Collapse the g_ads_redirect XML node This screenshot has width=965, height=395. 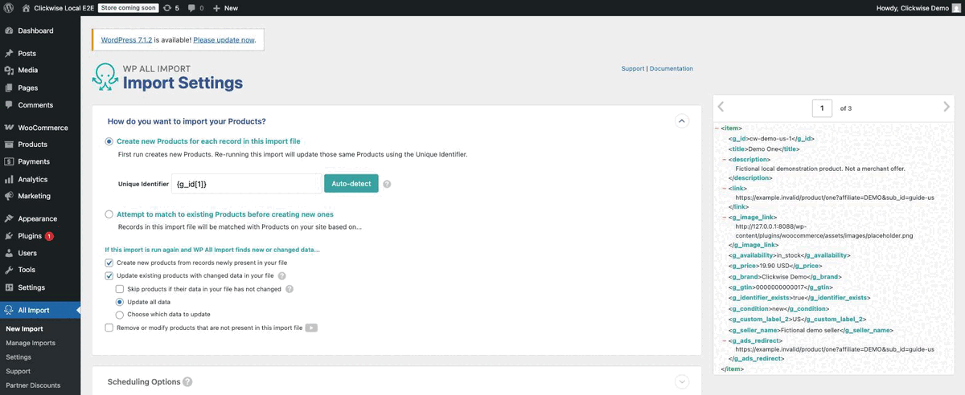pyautogui.click(x=724, y=340)
